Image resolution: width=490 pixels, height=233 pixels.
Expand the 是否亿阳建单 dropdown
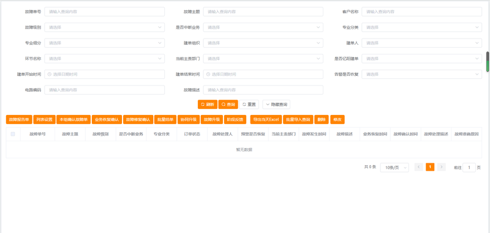[x=421, y=58]
